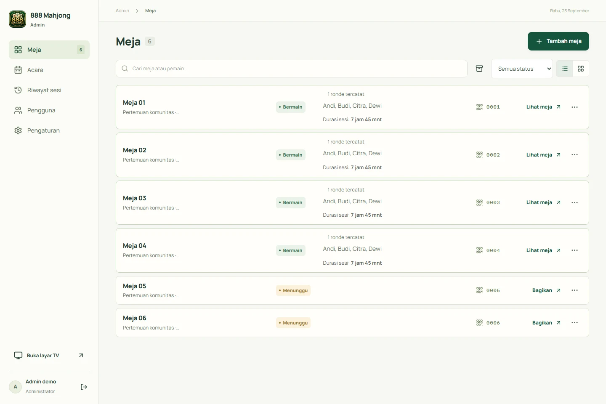
Task: Click the 888 Mahjong logo icon
Action: pos(18,19)
